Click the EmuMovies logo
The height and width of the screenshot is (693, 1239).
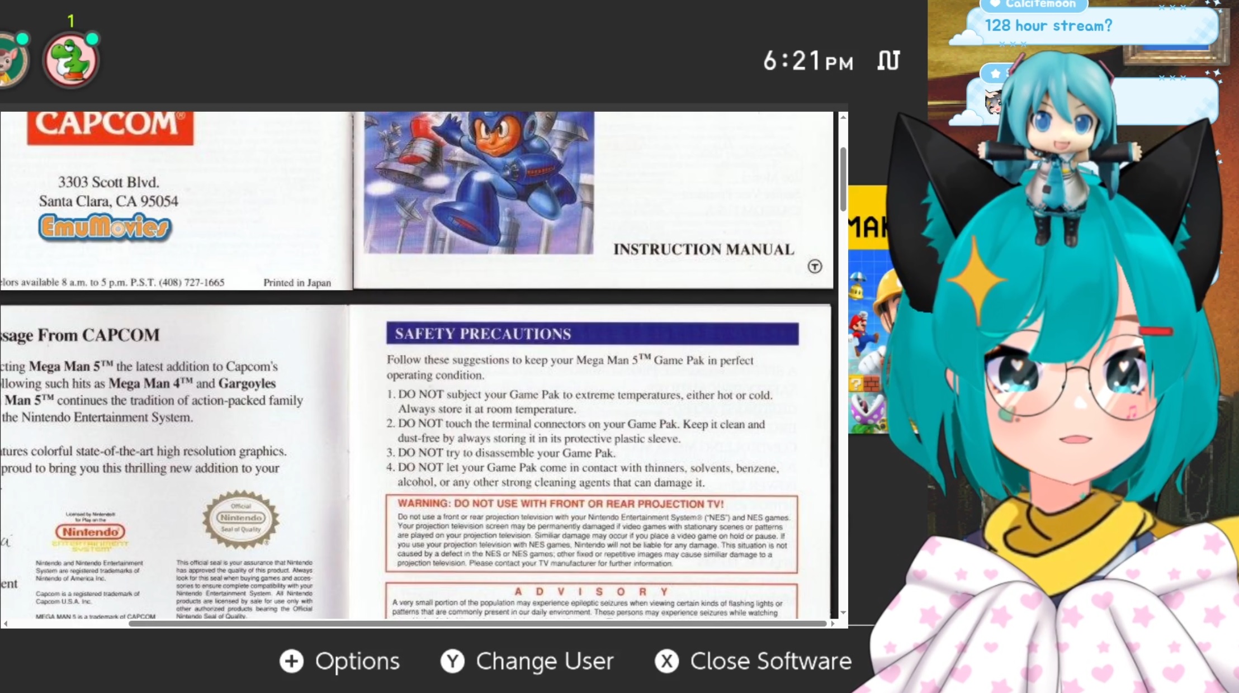click(x=105, y=228)
